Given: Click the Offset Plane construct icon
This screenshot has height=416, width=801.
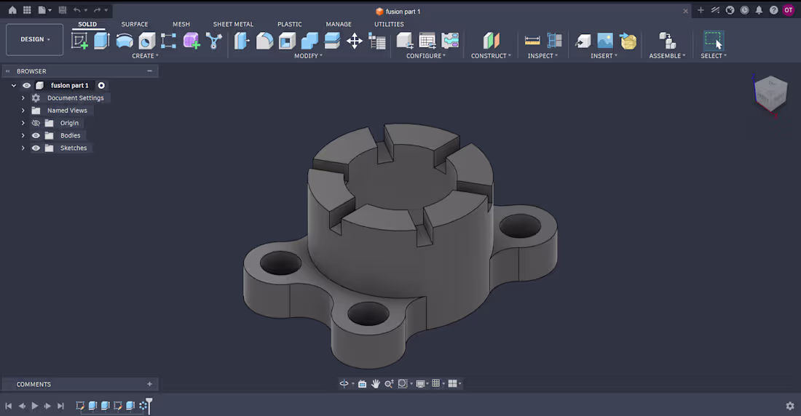Looking at the screenshot, I should coord(491,41).
